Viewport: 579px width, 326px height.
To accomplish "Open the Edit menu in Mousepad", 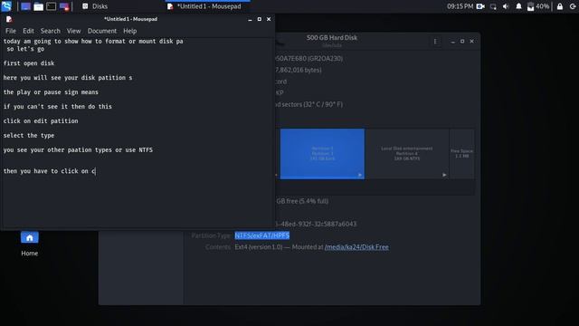I will point(28,31).
